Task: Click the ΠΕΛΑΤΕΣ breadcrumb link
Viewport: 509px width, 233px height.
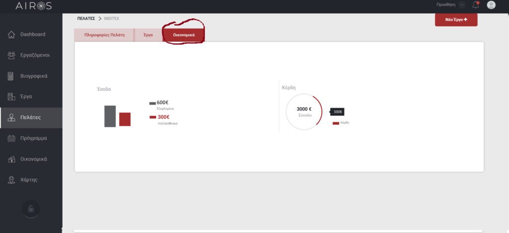Action: pos(85,18)
